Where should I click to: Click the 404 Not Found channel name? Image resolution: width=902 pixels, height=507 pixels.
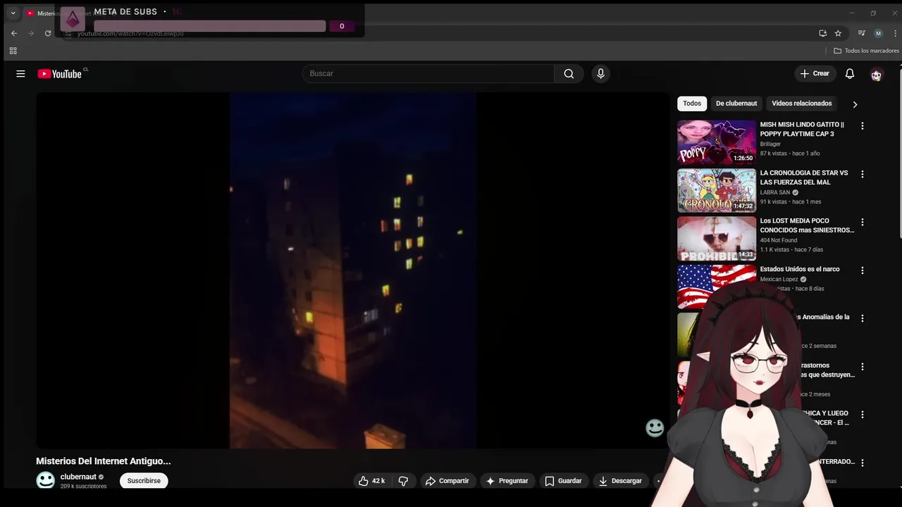pos(779,240)
